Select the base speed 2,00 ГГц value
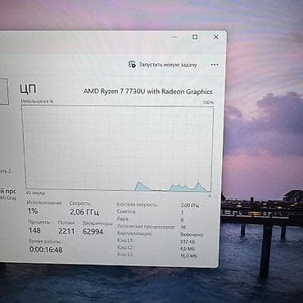This screenshot has width=303, height=303. coord(189,206)
